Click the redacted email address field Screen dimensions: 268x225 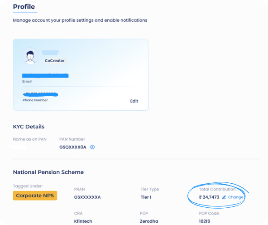pos(45,76)
